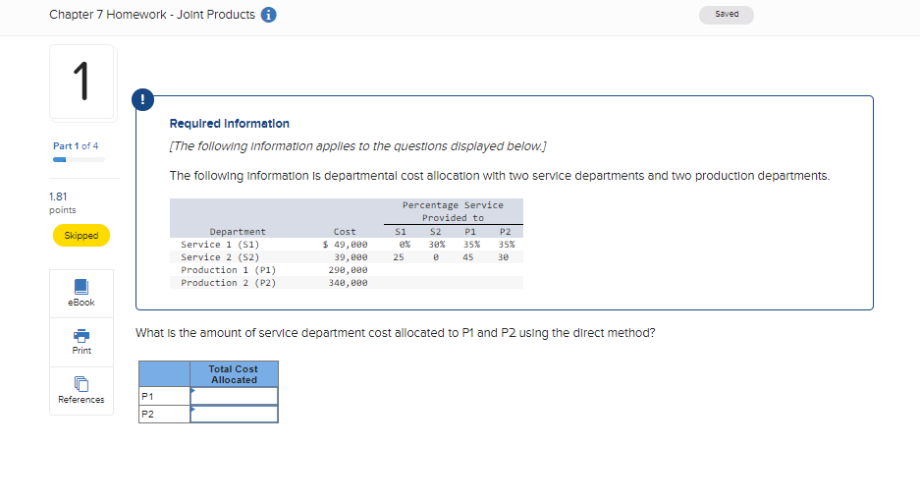920x502 pixels.
Task: Click the 340,000 cost for Production 2
Action: [348, 283]
